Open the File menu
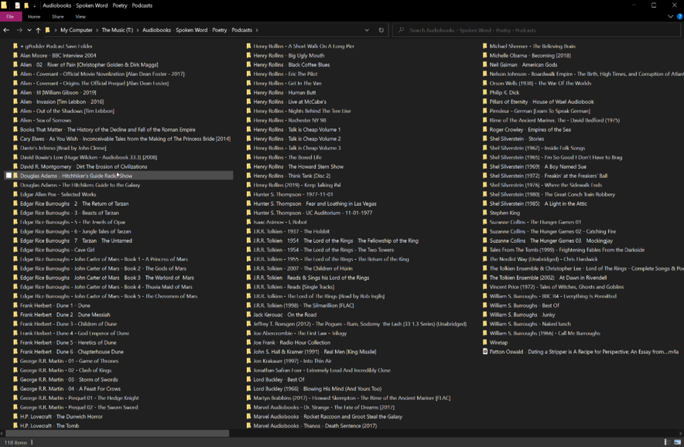684x447 pixels. 10,16
